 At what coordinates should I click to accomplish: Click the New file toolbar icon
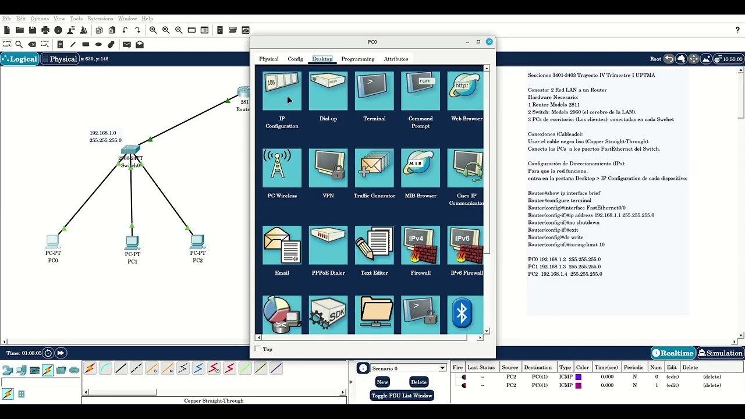click(x=7, y=30)
